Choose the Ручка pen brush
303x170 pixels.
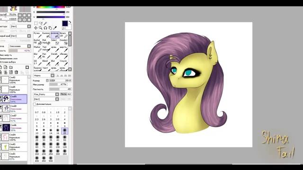(x=37, y=35)
